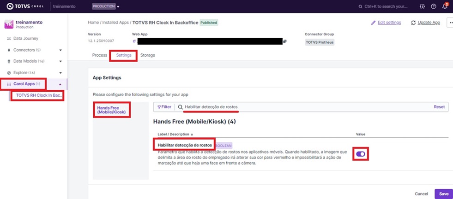Click the Habilitar detecção de rostos label

pos(185,145)
